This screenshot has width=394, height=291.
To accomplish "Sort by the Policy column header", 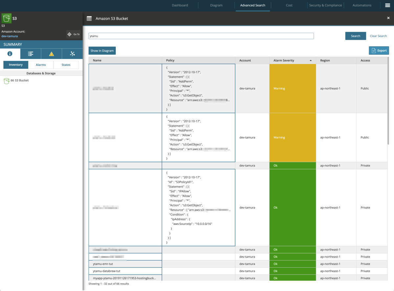I will click(199, 60).
